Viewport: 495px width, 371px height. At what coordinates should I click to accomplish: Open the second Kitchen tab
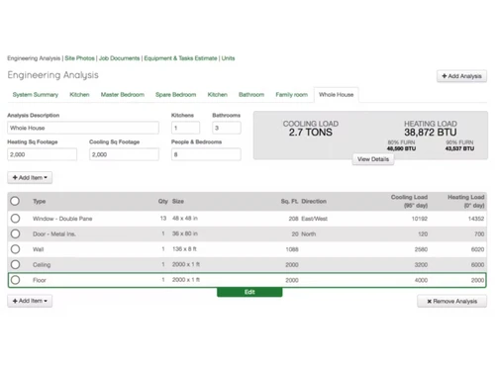pyautogui.click(x=218, y=95)
